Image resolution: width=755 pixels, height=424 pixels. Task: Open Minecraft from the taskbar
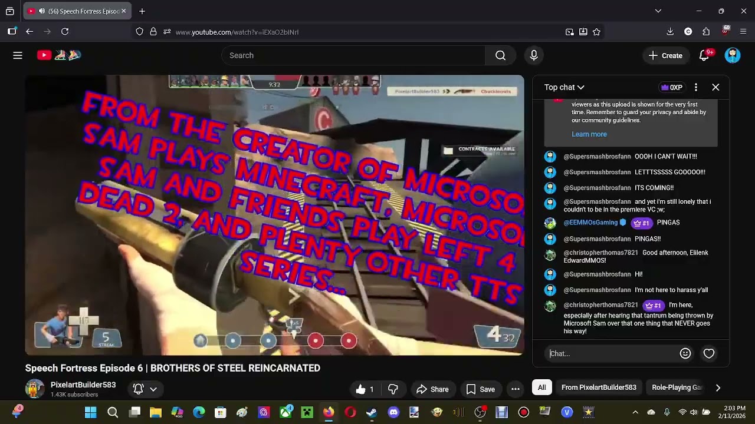(307, 412)
